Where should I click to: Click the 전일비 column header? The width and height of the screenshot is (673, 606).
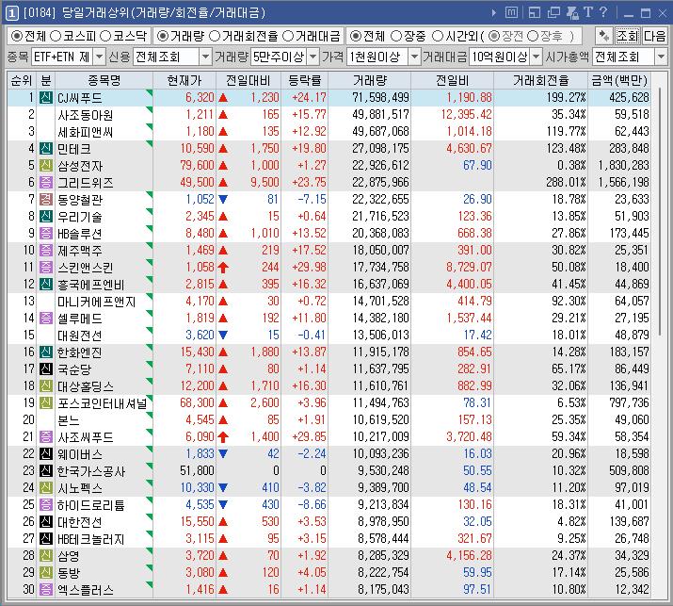[x=452, y=80]
